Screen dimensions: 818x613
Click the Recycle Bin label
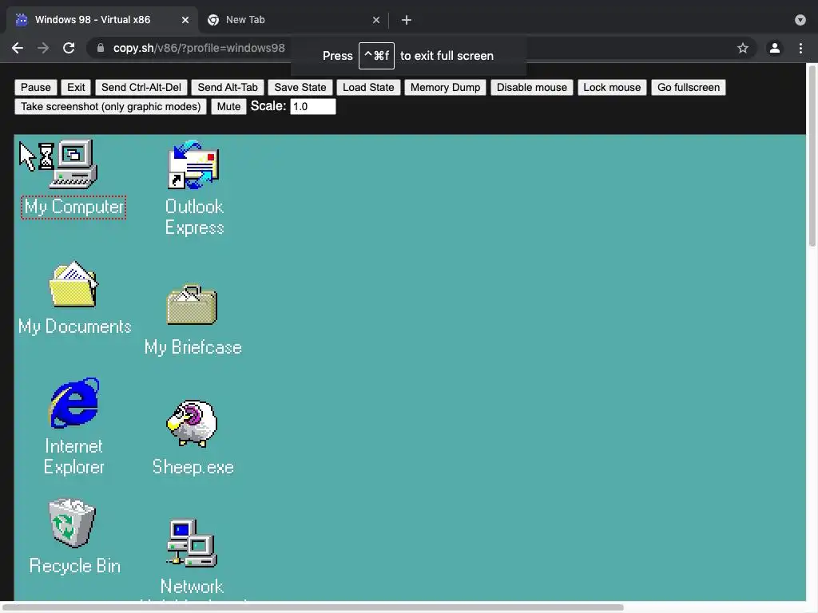(74, 566)
